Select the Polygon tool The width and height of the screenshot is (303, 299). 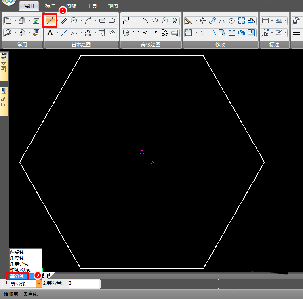[x=165, y=21]
